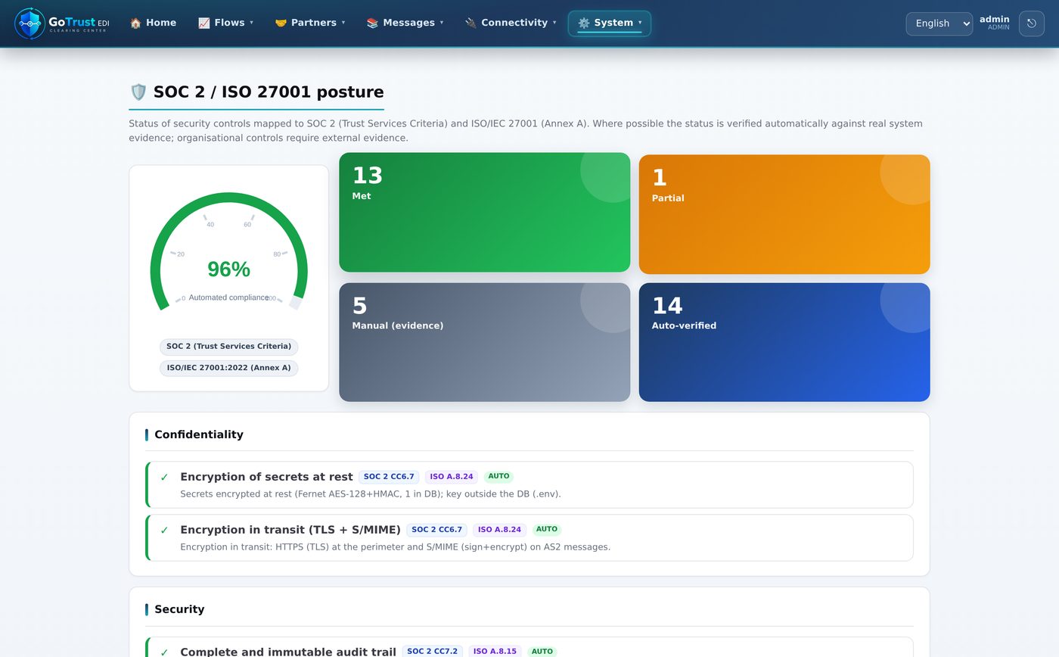The width and height of the screenshot is (1059, 657).
Task: Click the GoTrust EDI shield logo
Action: coord(30,23)
